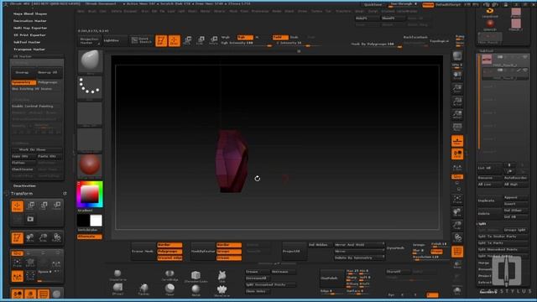Open the stroke type selector with dots
Viewport: 537px width, 302px height.
pyautogui.click(x=90, y=87)
